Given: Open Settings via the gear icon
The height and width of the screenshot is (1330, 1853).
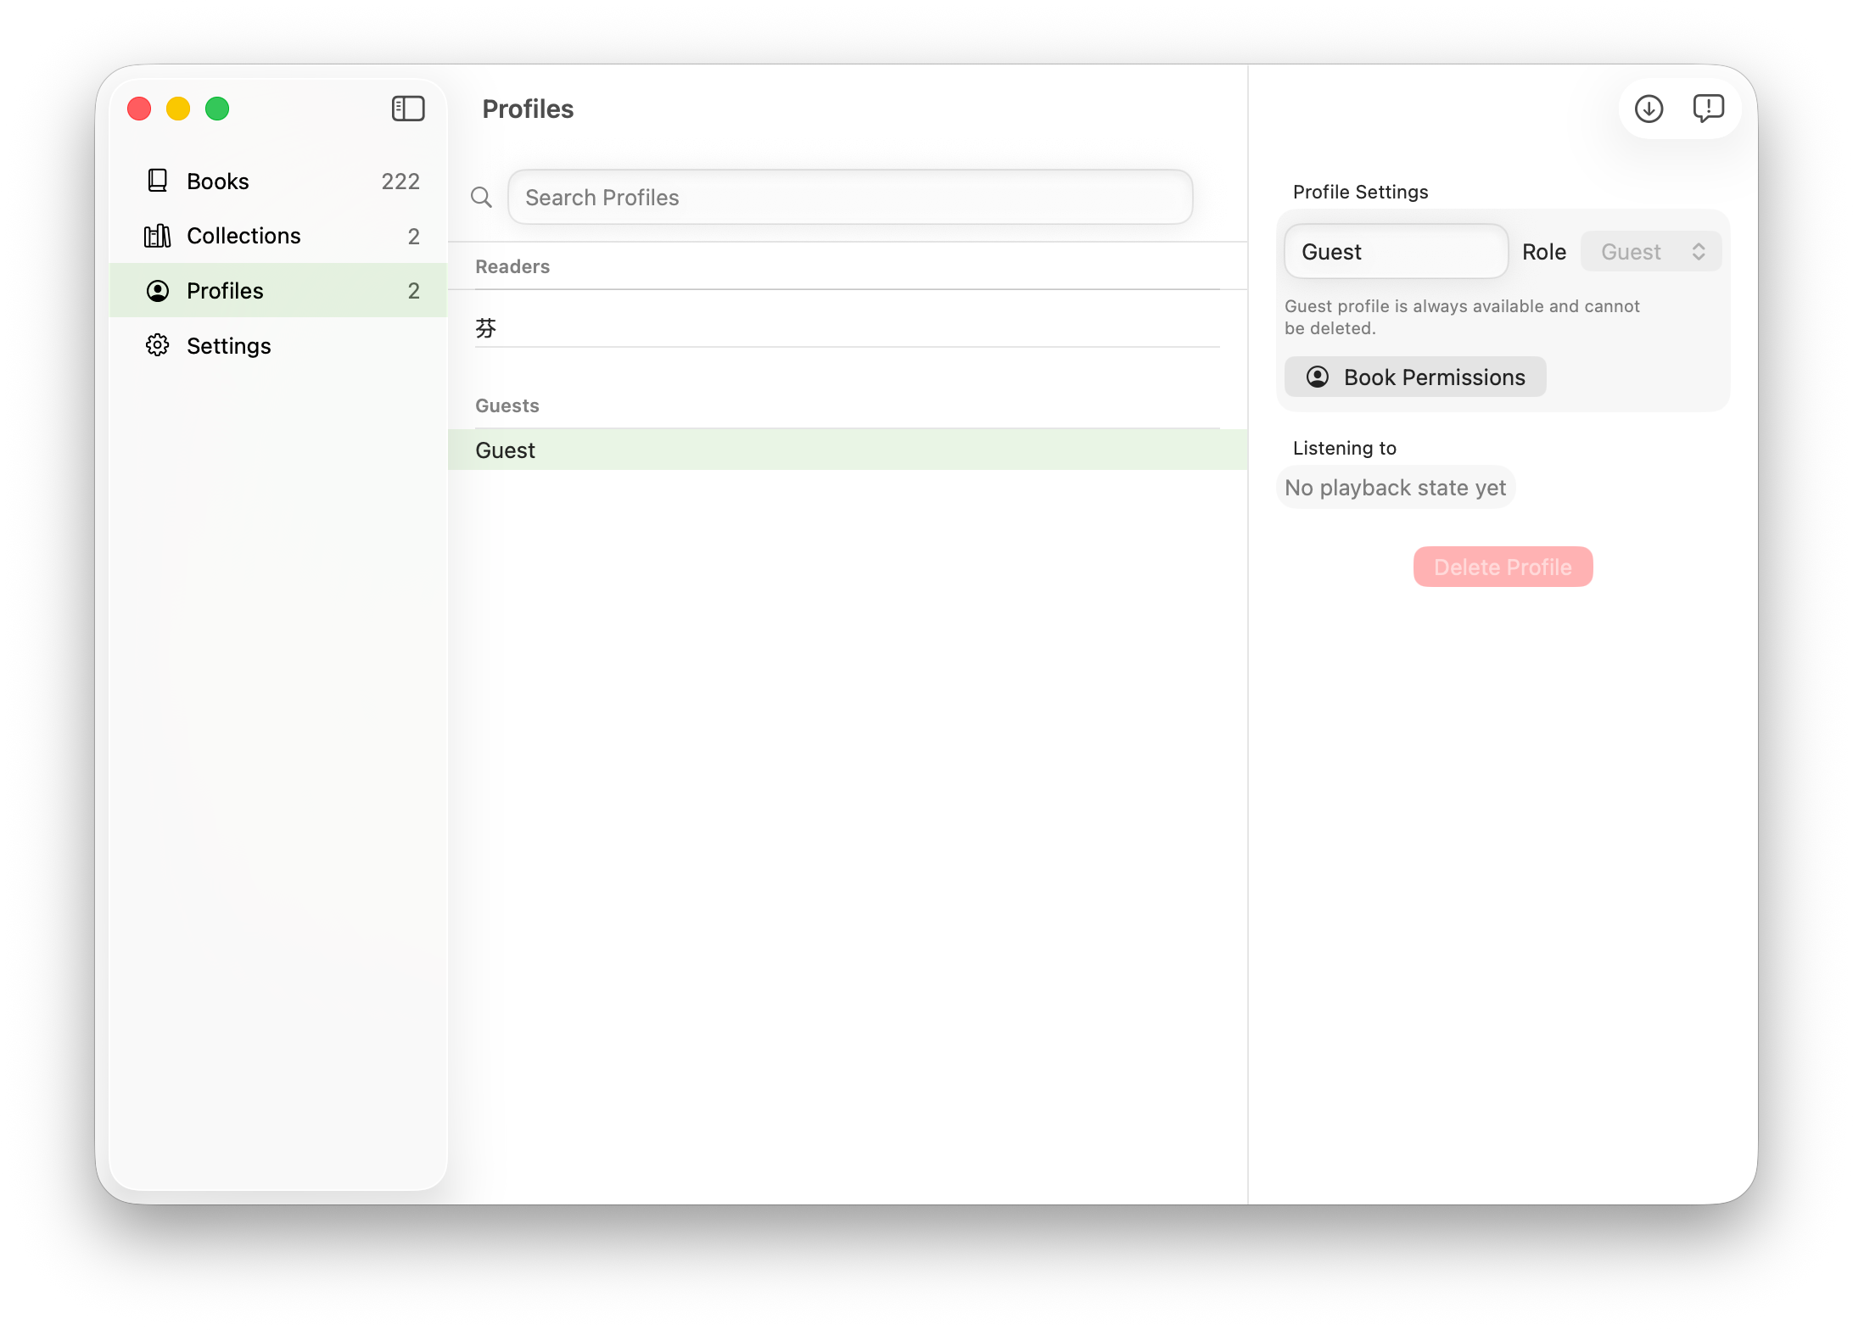Looking at the screenshot, I should [157, 345].
